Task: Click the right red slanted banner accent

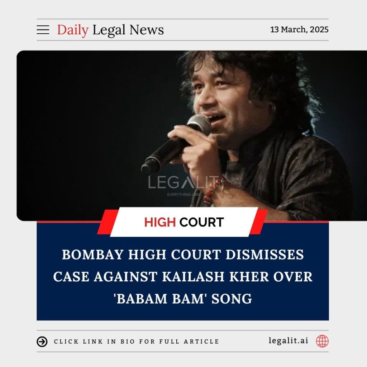Action: point(259,222)
